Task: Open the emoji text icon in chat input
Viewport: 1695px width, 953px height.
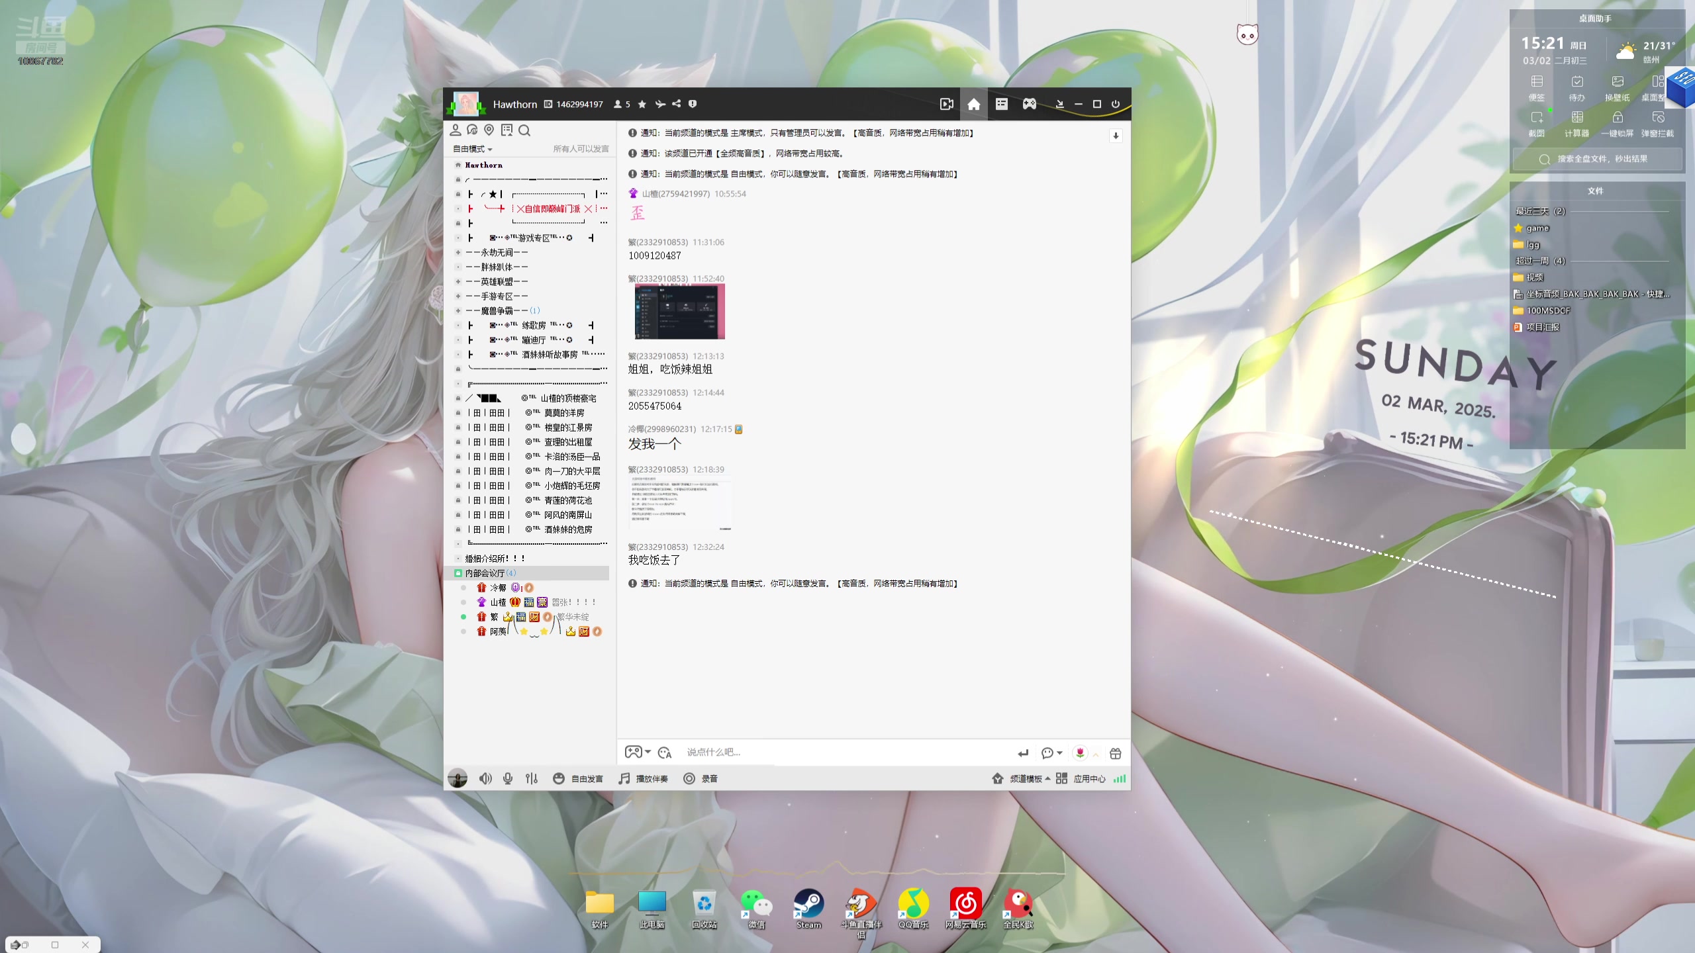Action: tap(665, 752)
